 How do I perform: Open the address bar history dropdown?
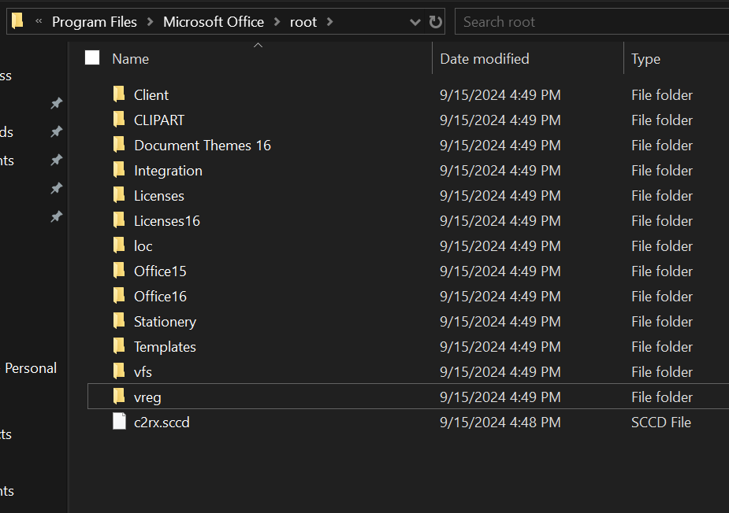tap(415, 22)
